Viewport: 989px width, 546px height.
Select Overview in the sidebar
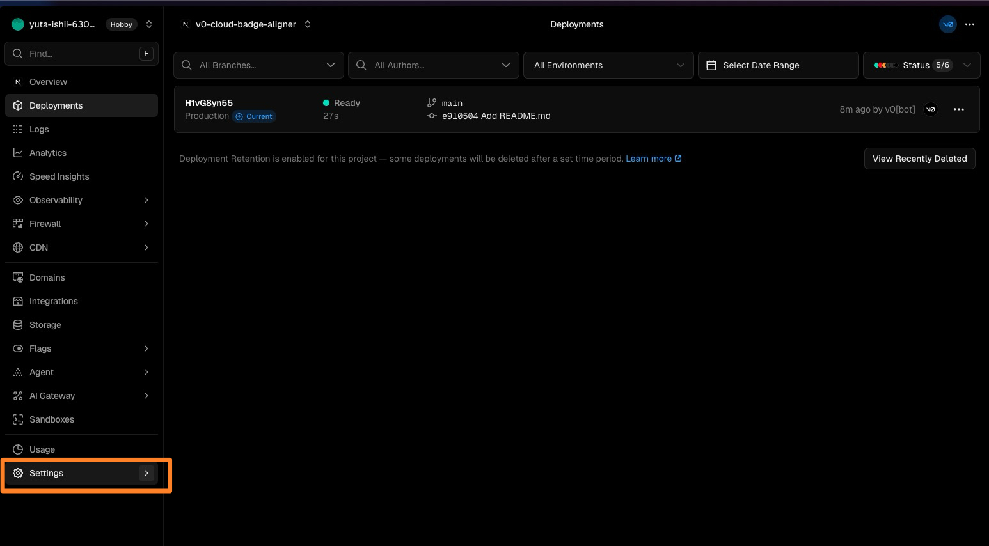[x=48, y=82]
